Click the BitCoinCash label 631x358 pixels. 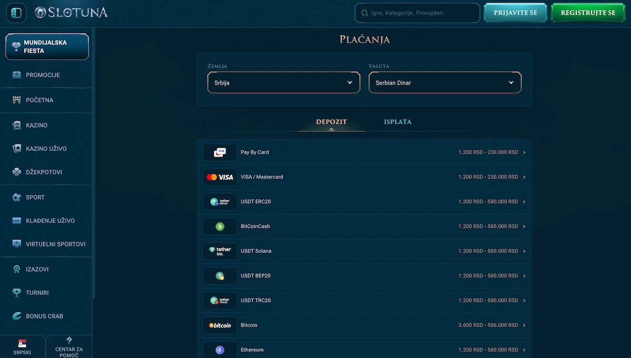[255, 227]
